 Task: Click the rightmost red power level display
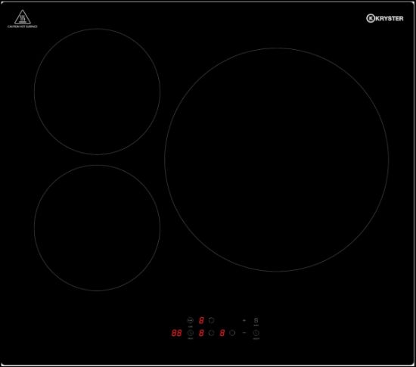tap(222, 333)
